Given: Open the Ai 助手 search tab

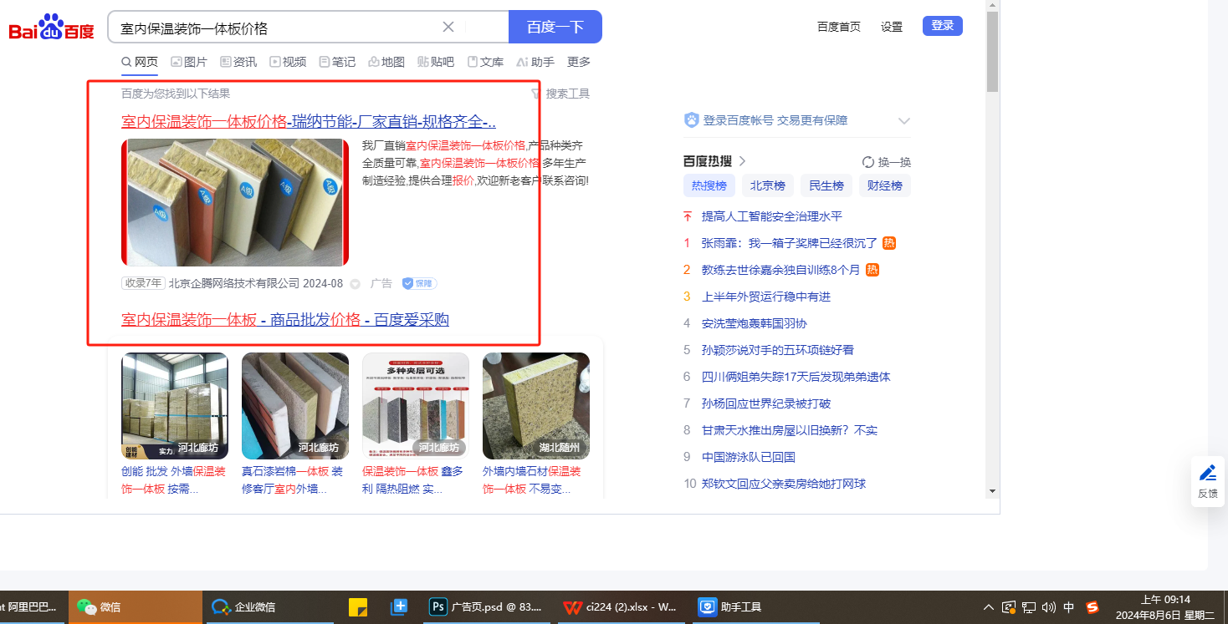Looking at the screenshot, I should (x=535, y=62).
